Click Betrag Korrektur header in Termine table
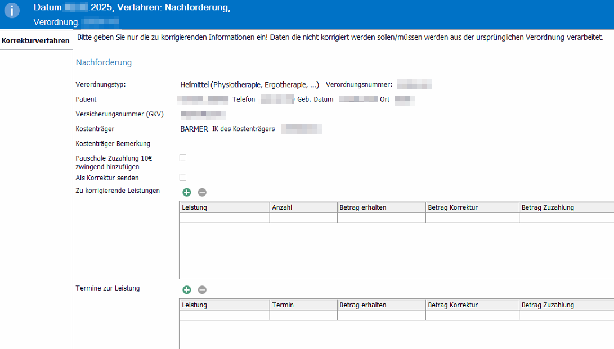Image resolution: width=614 pixels, height=349 pixels. pos(472,305)
